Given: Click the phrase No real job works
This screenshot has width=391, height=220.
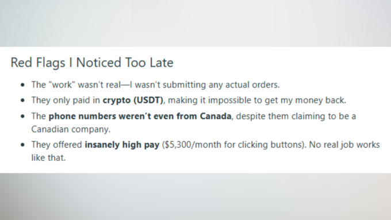Looking at the screenshot, I should tap(344, 145).
